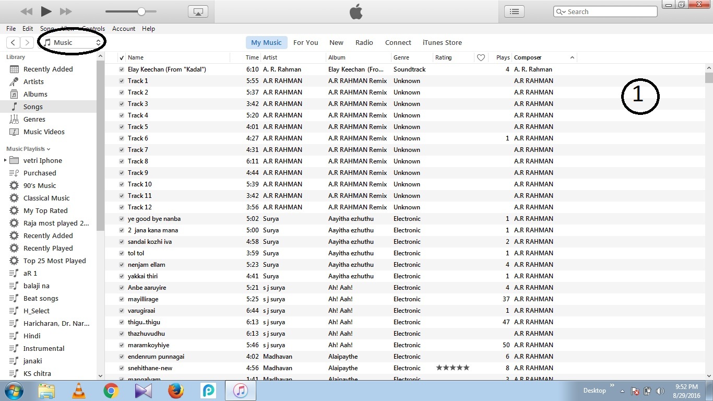
Task: Open the search options magnifier dropdown
Action: pyautogui.click(x=561, y=11)
